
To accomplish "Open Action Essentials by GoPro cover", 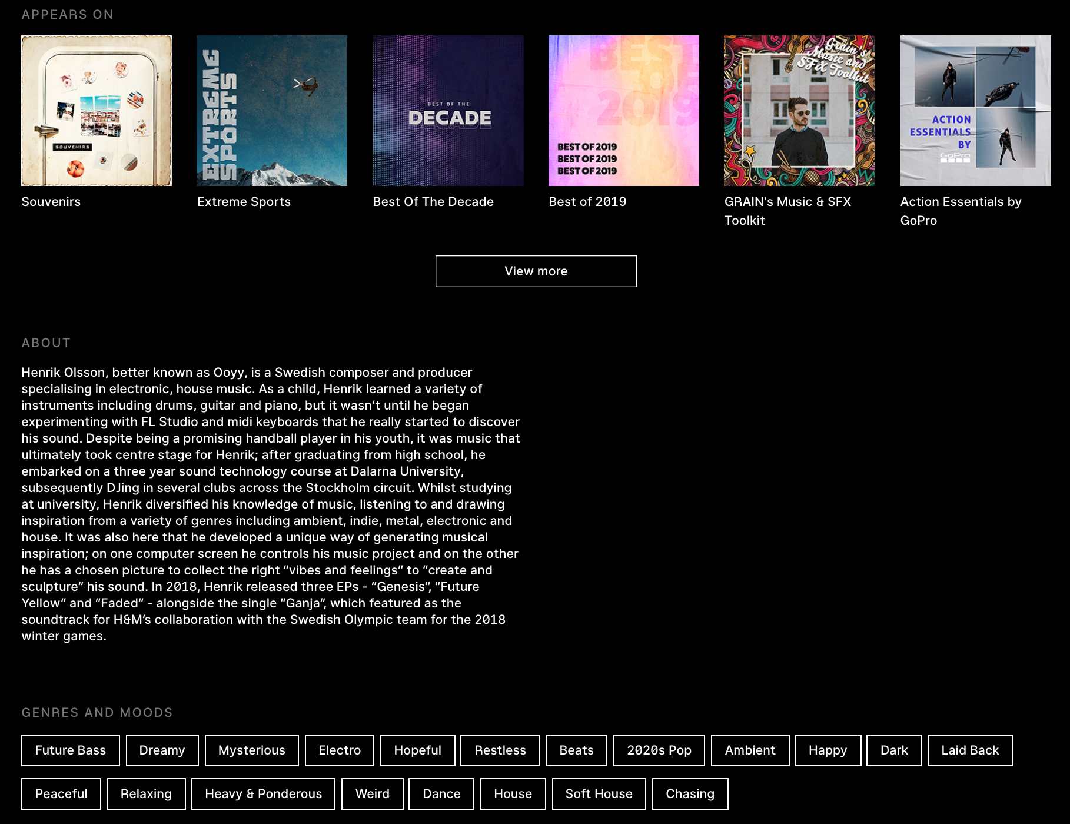I will coord(975,111).
